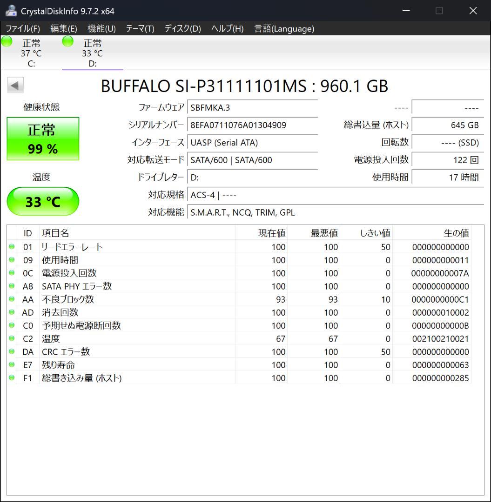Screen dimensions: 491x502
Task: Click raw value 002100210021
Action: [440, 339]
